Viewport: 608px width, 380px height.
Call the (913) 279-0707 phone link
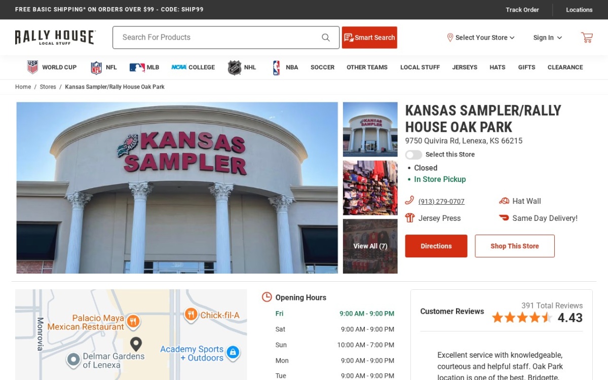(x=441, y=202)
